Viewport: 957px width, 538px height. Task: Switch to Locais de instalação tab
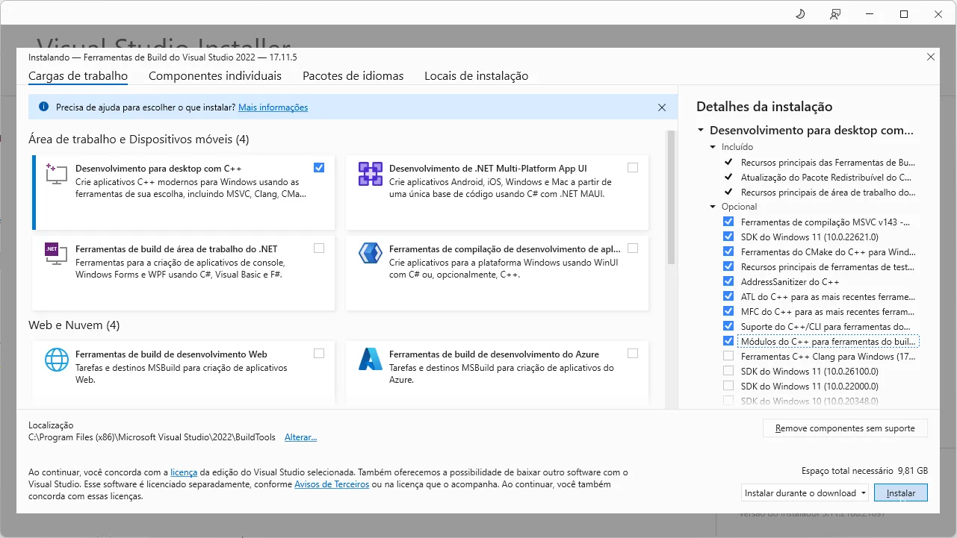pos(476,76)
